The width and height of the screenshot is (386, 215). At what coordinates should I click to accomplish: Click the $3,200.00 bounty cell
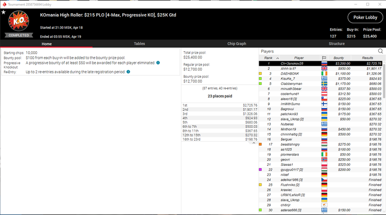tap(342, 63)
